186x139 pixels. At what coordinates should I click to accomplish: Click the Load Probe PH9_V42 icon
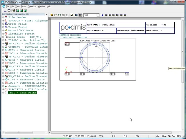click(x=6, y=37)
